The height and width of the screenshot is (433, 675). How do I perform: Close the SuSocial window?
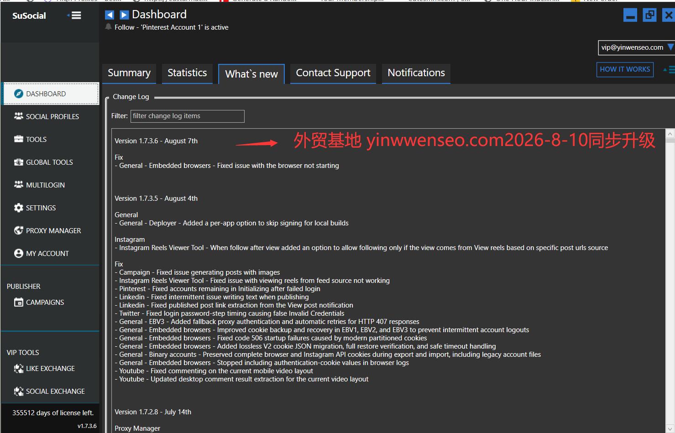[669, 15]
